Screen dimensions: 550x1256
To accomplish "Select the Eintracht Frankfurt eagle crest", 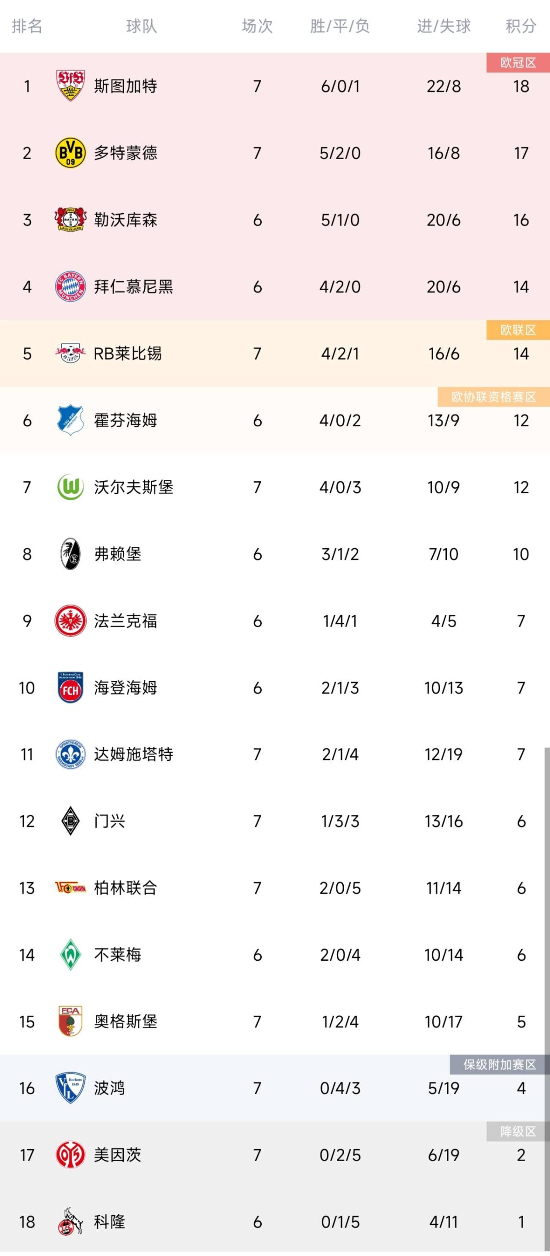I will point(70,621).
